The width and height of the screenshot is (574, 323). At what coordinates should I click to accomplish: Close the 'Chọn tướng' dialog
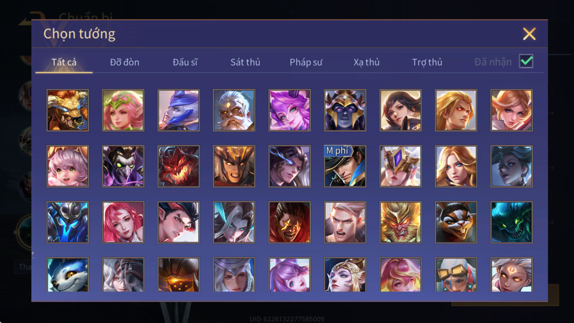pos(529,34)
